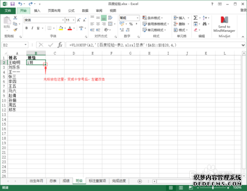Click the formula bar input field
This screenshot has width=247, height=191.
click(x=153, y=45)
